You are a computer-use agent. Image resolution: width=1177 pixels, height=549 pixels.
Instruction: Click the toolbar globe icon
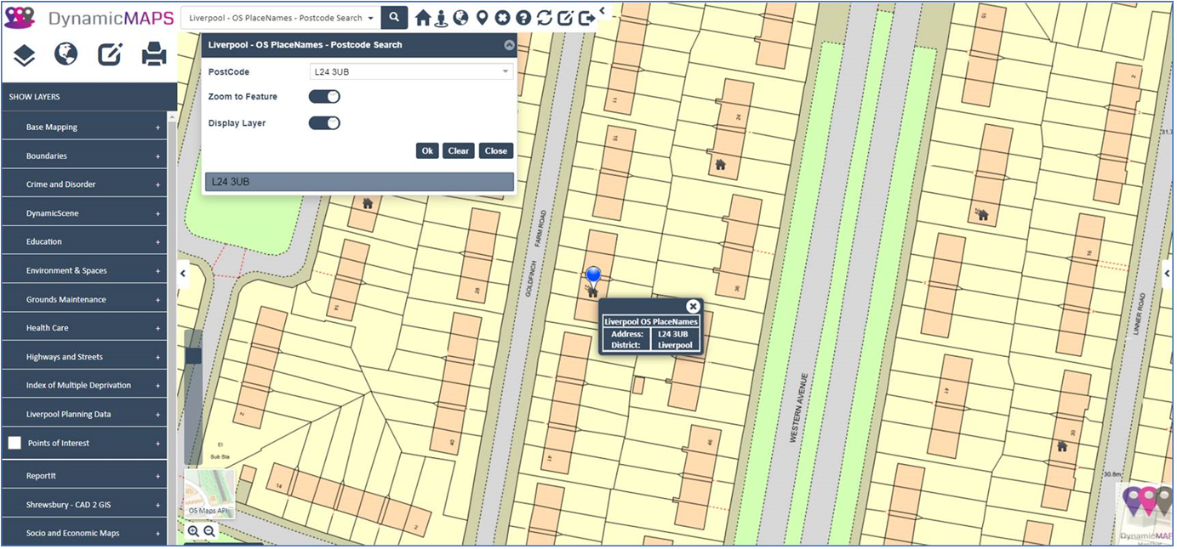tap(460, 18)
